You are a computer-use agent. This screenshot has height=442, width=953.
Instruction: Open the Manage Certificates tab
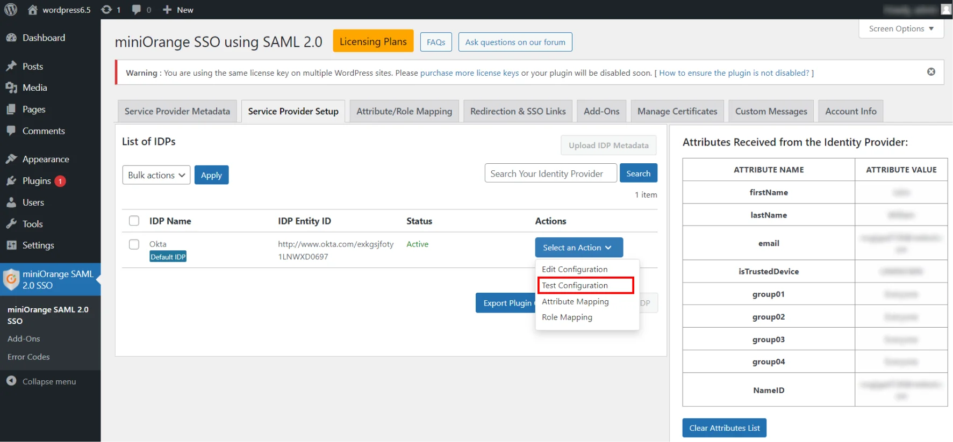[677, 111]
